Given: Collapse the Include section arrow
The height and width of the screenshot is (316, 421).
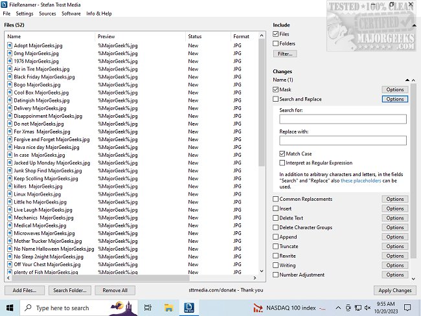Looking at the screenshot, I should coord(415,25).
